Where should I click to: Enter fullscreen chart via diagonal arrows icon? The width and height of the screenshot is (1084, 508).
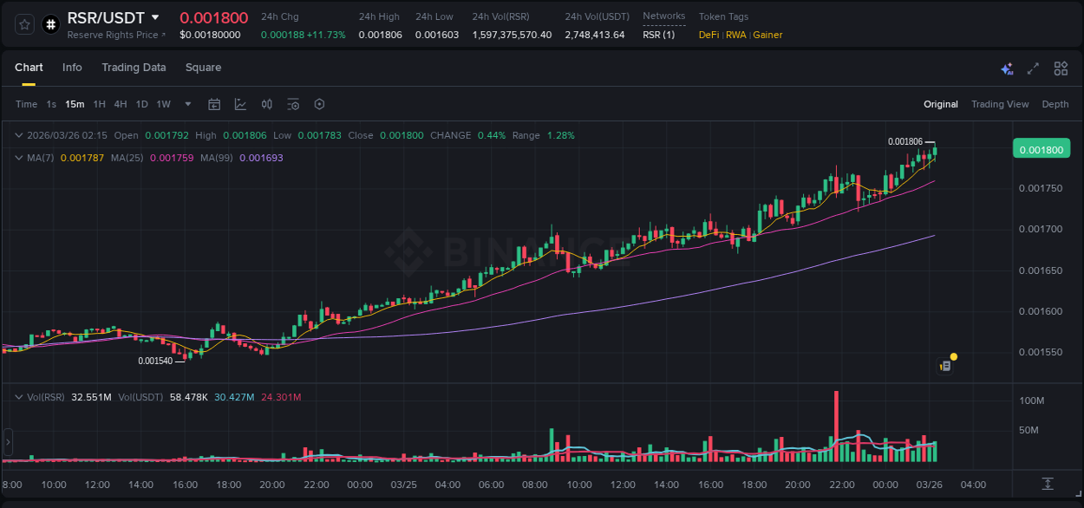(x=1032, y=68)
